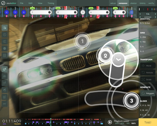This screenshot has width=157, height=126.
Task: Click the yellow Test! button
Action: [148, 122]
